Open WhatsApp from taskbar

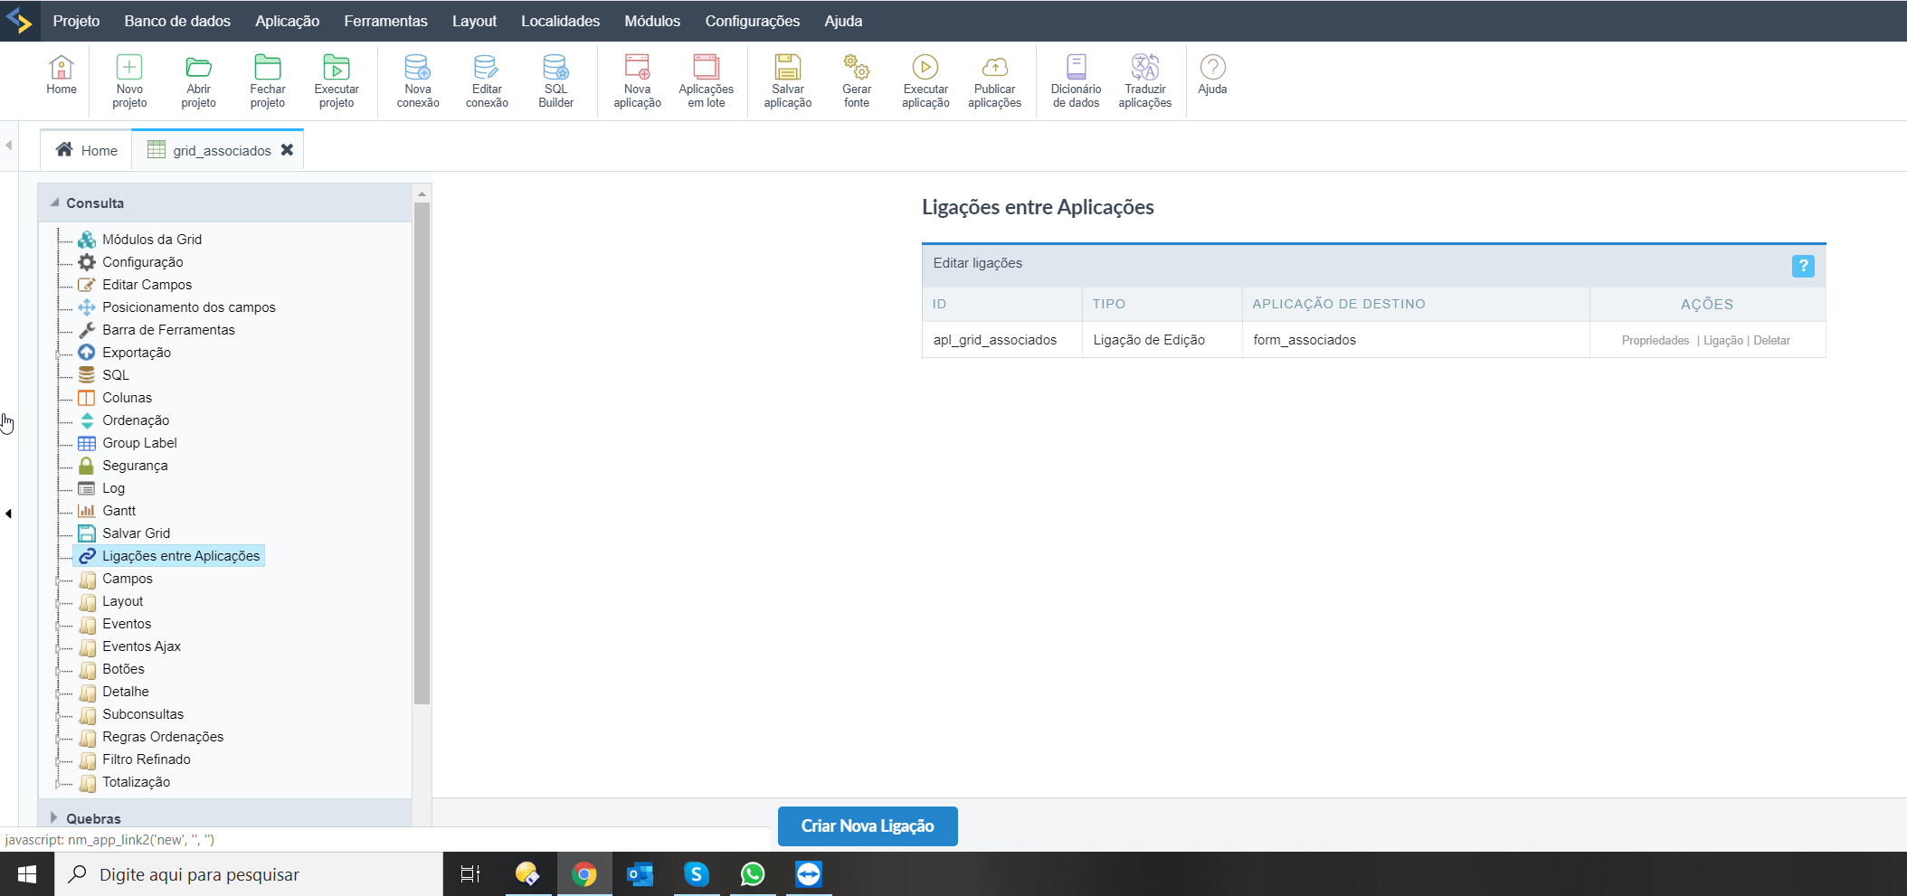pos(753,874)
